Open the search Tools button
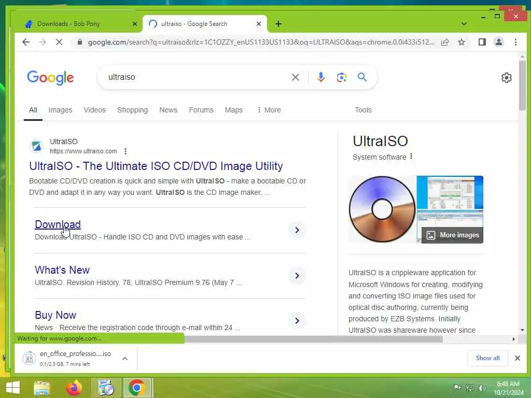The height and width of the screenshot is (398, 531). pos(363,110)
